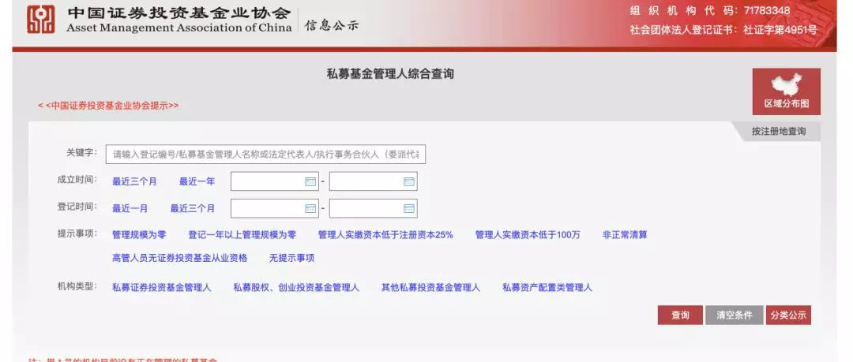Select 非正常清算 filter
Image resolution: width=853 pixels, height=362 pixels.
pos(625,235)
